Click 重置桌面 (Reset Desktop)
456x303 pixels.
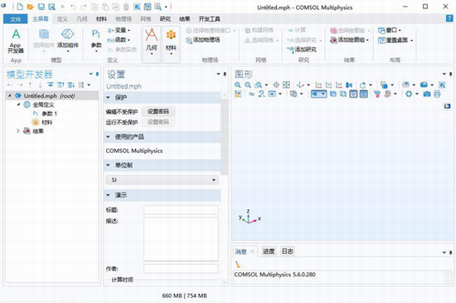coord(395,40)
